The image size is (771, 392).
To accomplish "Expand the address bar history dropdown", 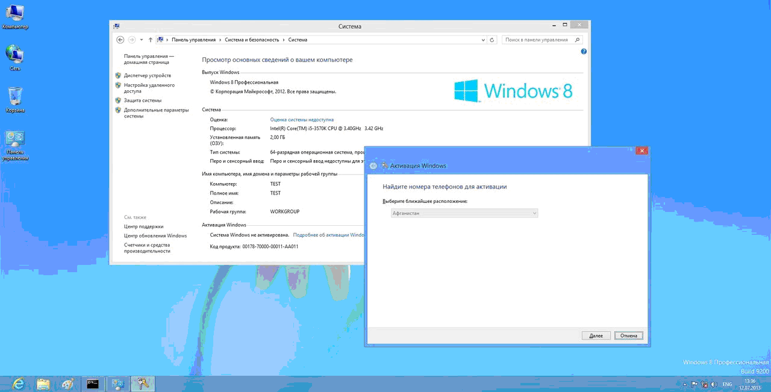I will (x=483, y=40).
